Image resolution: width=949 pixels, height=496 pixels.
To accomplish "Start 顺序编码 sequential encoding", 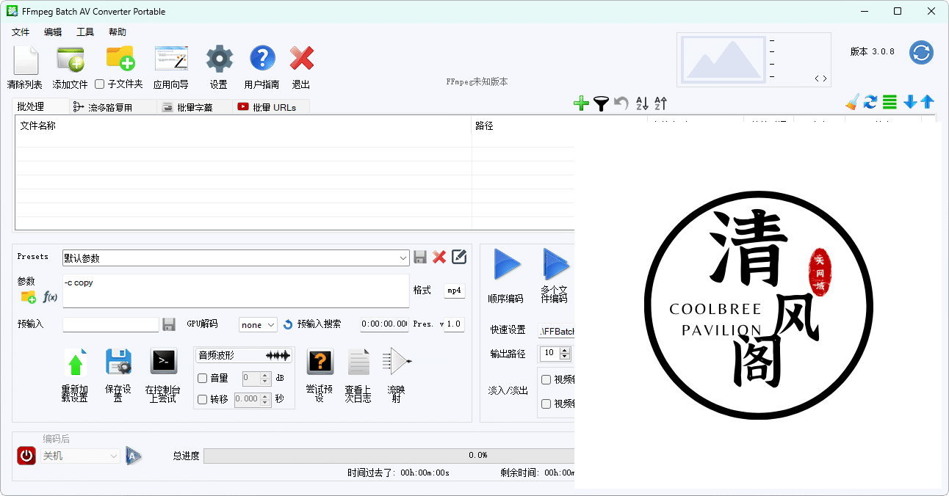I will pos(507,264).
